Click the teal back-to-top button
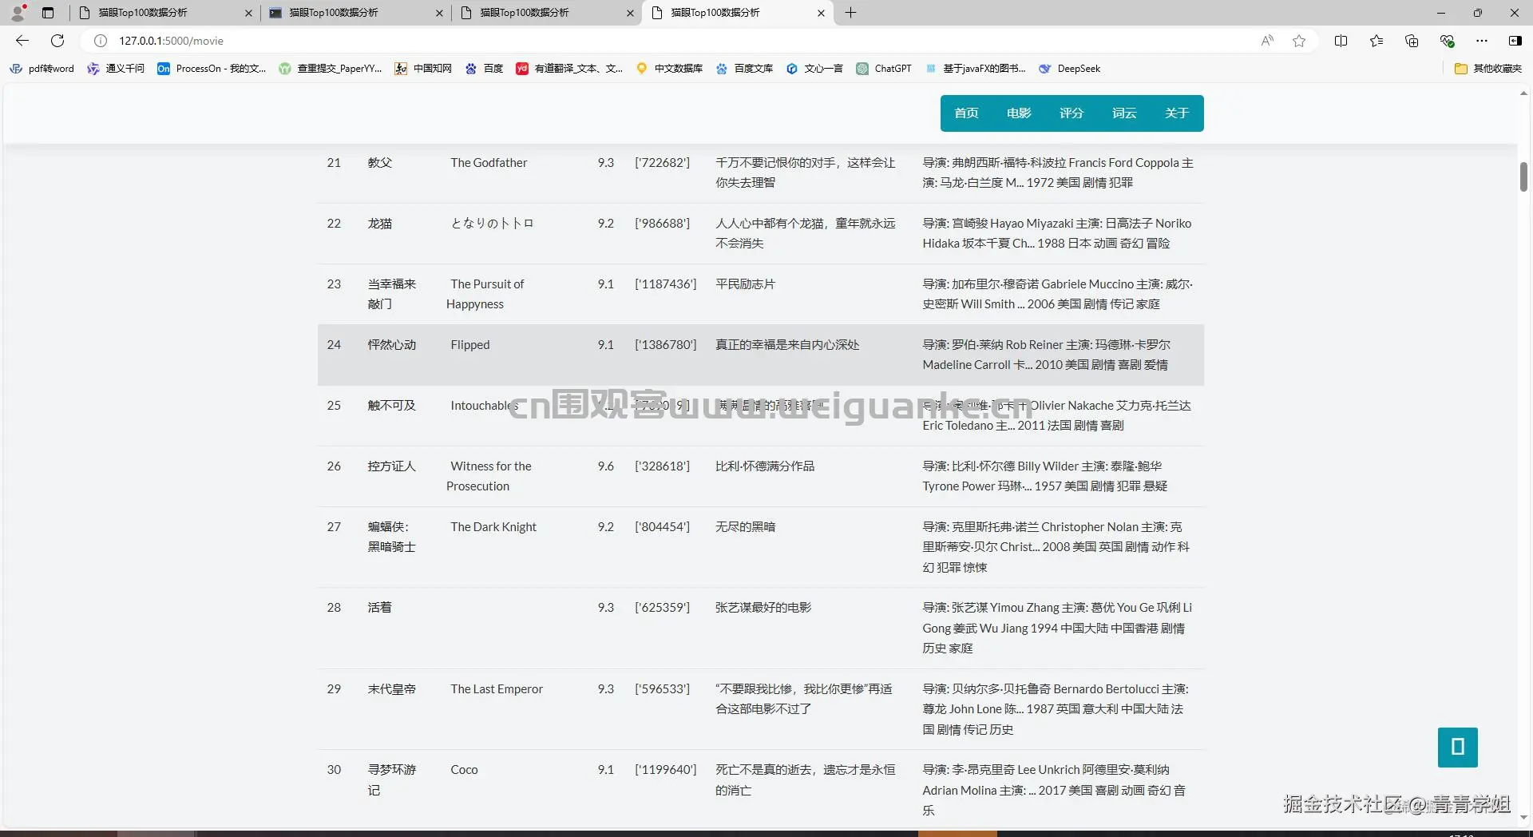The image size is (1533, 837). pos(1457,747)
